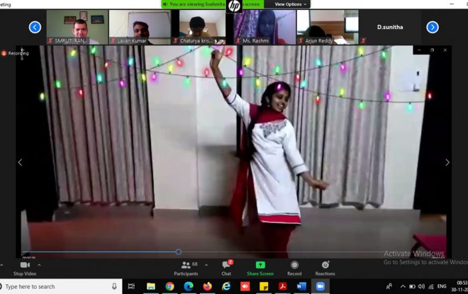Viewport: 468px width, 294px height.
Task: Open Microsoft Edge from the taskbar
Action: [189, 286]
